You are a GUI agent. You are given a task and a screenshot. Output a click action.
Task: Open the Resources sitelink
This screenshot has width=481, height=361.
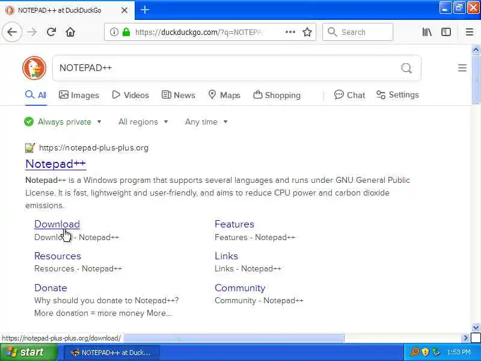(x=58, y=256)
